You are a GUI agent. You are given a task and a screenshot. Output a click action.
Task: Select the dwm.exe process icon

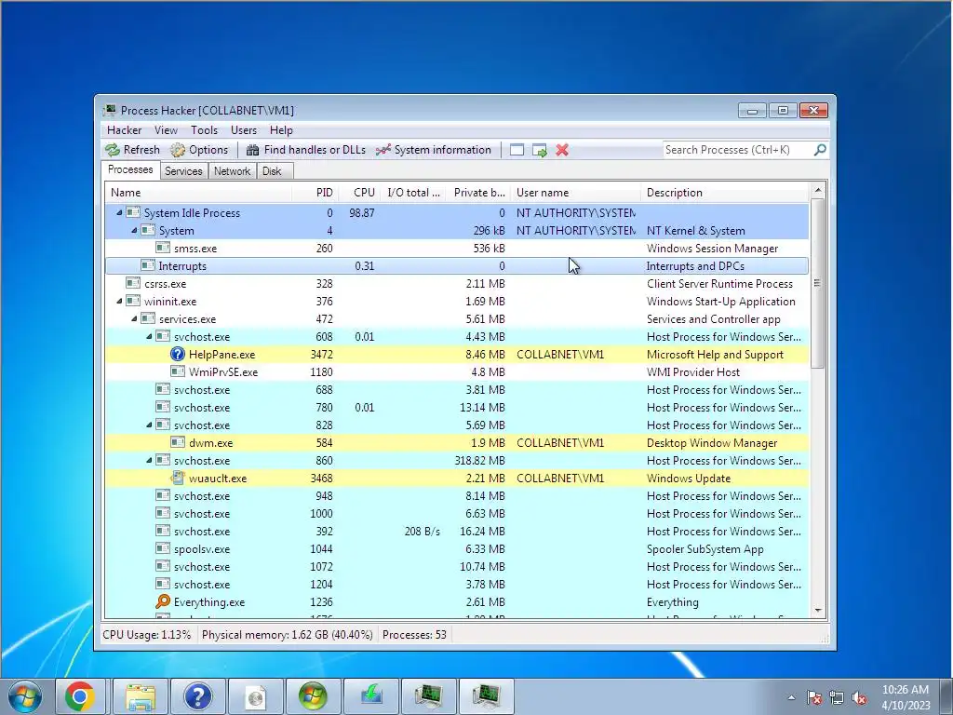[x=178, y=442]
